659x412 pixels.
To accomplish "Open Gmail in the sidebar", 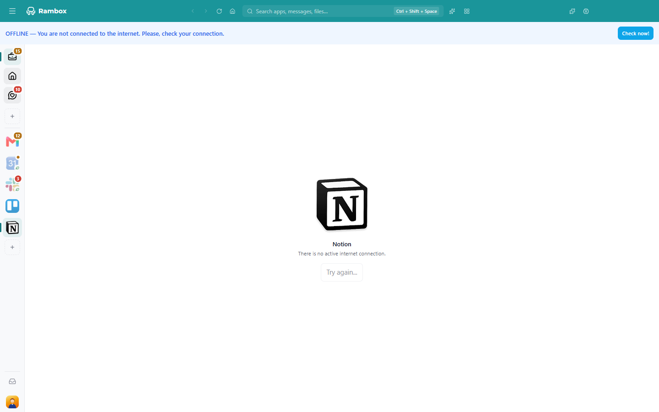I will 12,141.
